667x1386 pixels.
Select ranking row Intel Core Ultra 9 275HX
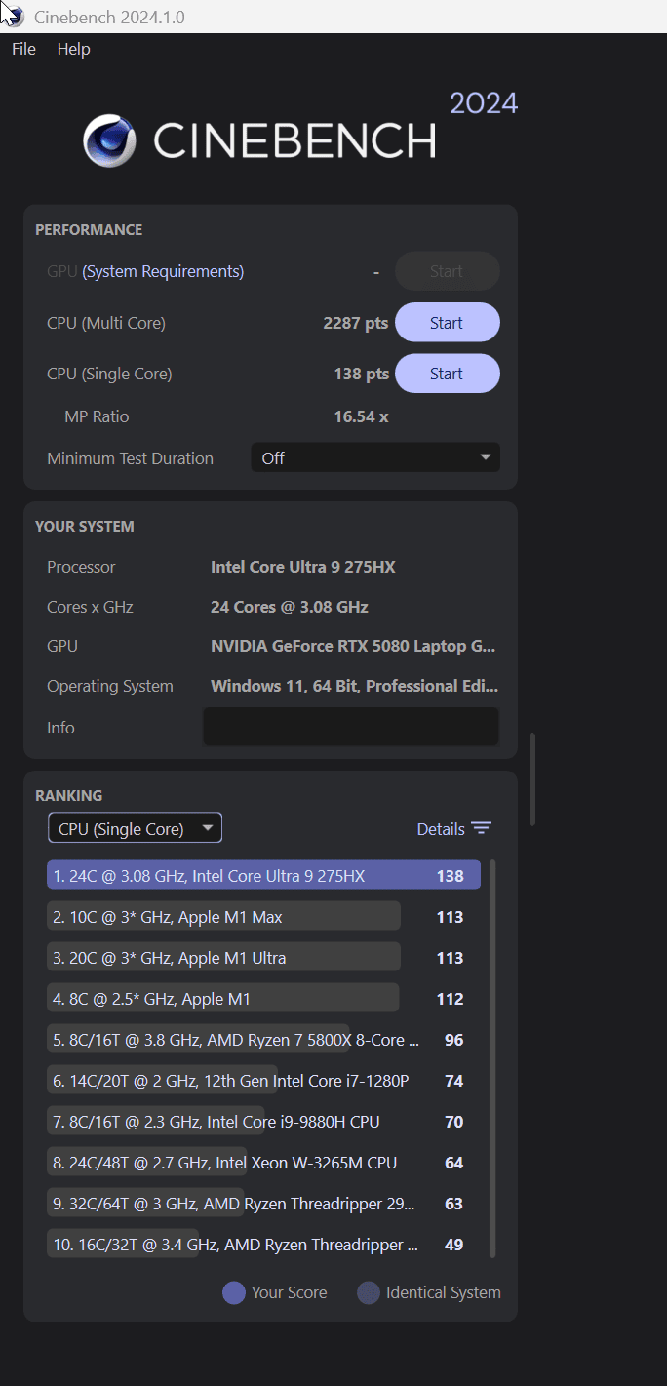[263, 875]
